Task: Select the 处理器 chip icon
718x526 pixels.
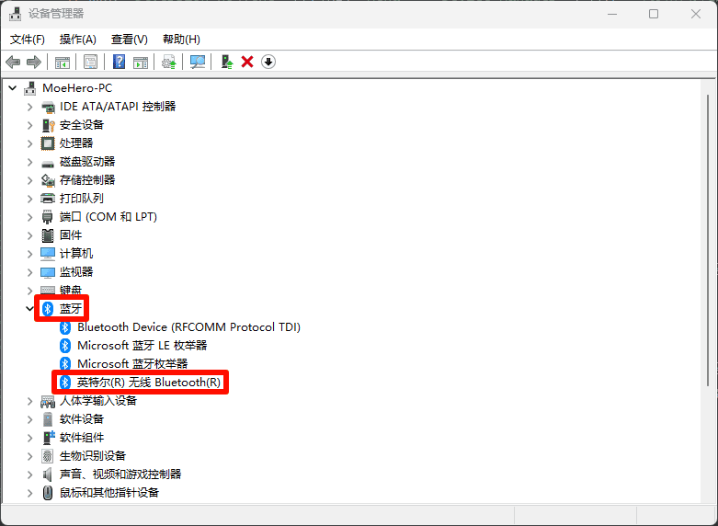Action: tap(48, 143)
